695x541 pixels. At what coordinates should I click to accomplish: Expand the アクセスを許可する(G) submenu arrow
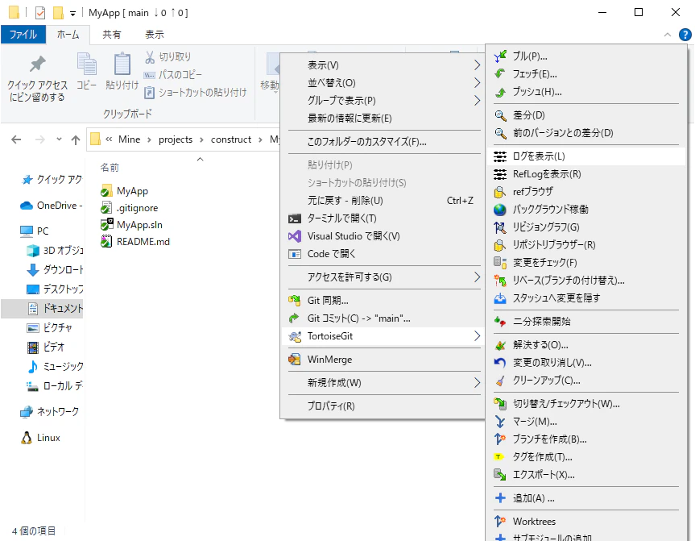coord(477,277)
